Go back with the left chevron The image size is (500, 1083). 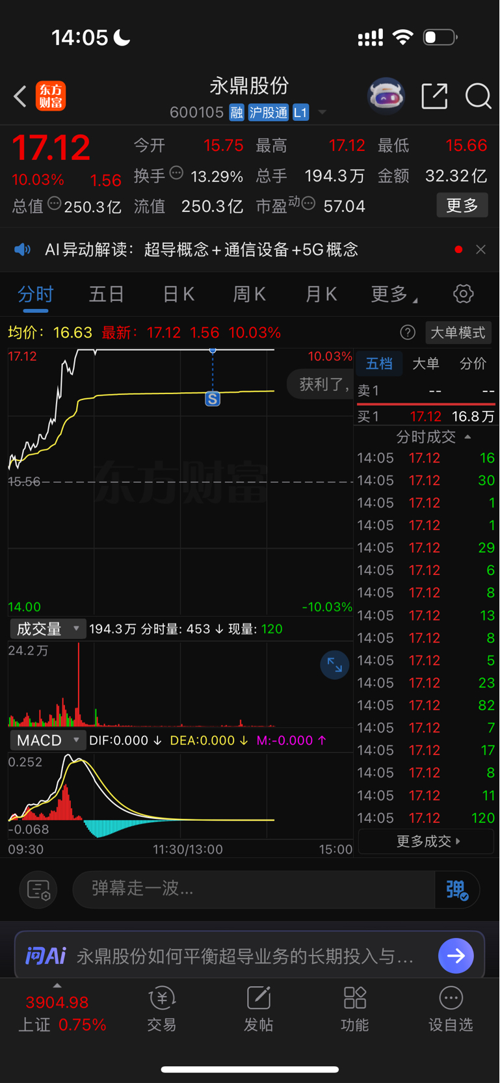[20, 96]
